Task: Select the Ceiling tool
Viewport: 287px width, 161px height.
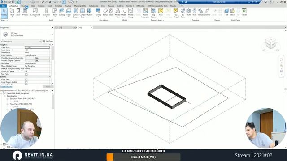Action: click(62, 12)
